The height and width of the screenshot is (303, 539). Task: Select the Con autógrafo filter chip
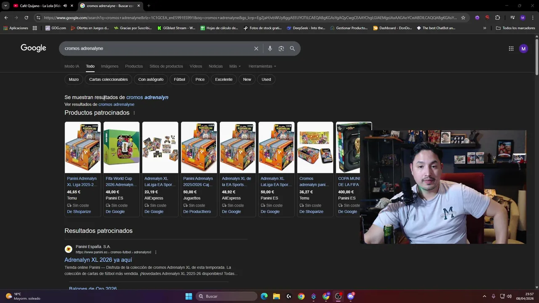pyautogui.click(x=151, y=79)
